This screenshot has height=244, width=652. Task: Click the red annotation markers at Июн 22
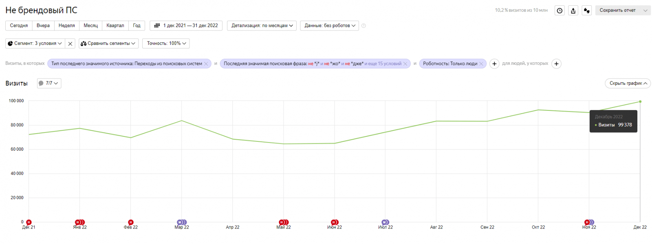335,222
